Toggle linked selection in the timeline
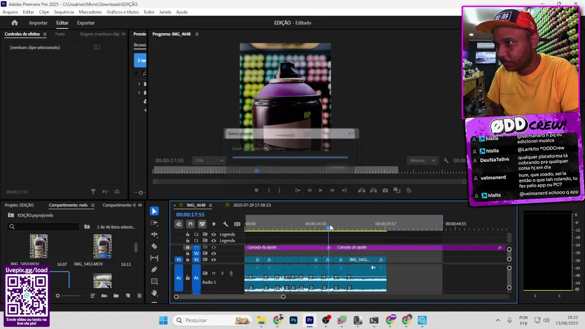Viewport: 585px width, 329px height. coord(202,224)
